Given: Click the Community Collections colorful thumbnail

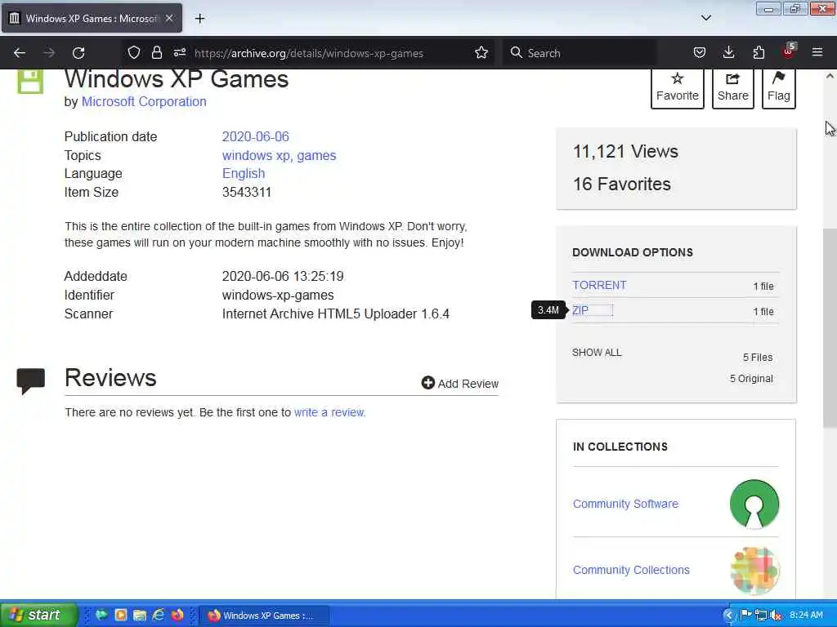Looking at the screenshot, I should coord(754,571).
